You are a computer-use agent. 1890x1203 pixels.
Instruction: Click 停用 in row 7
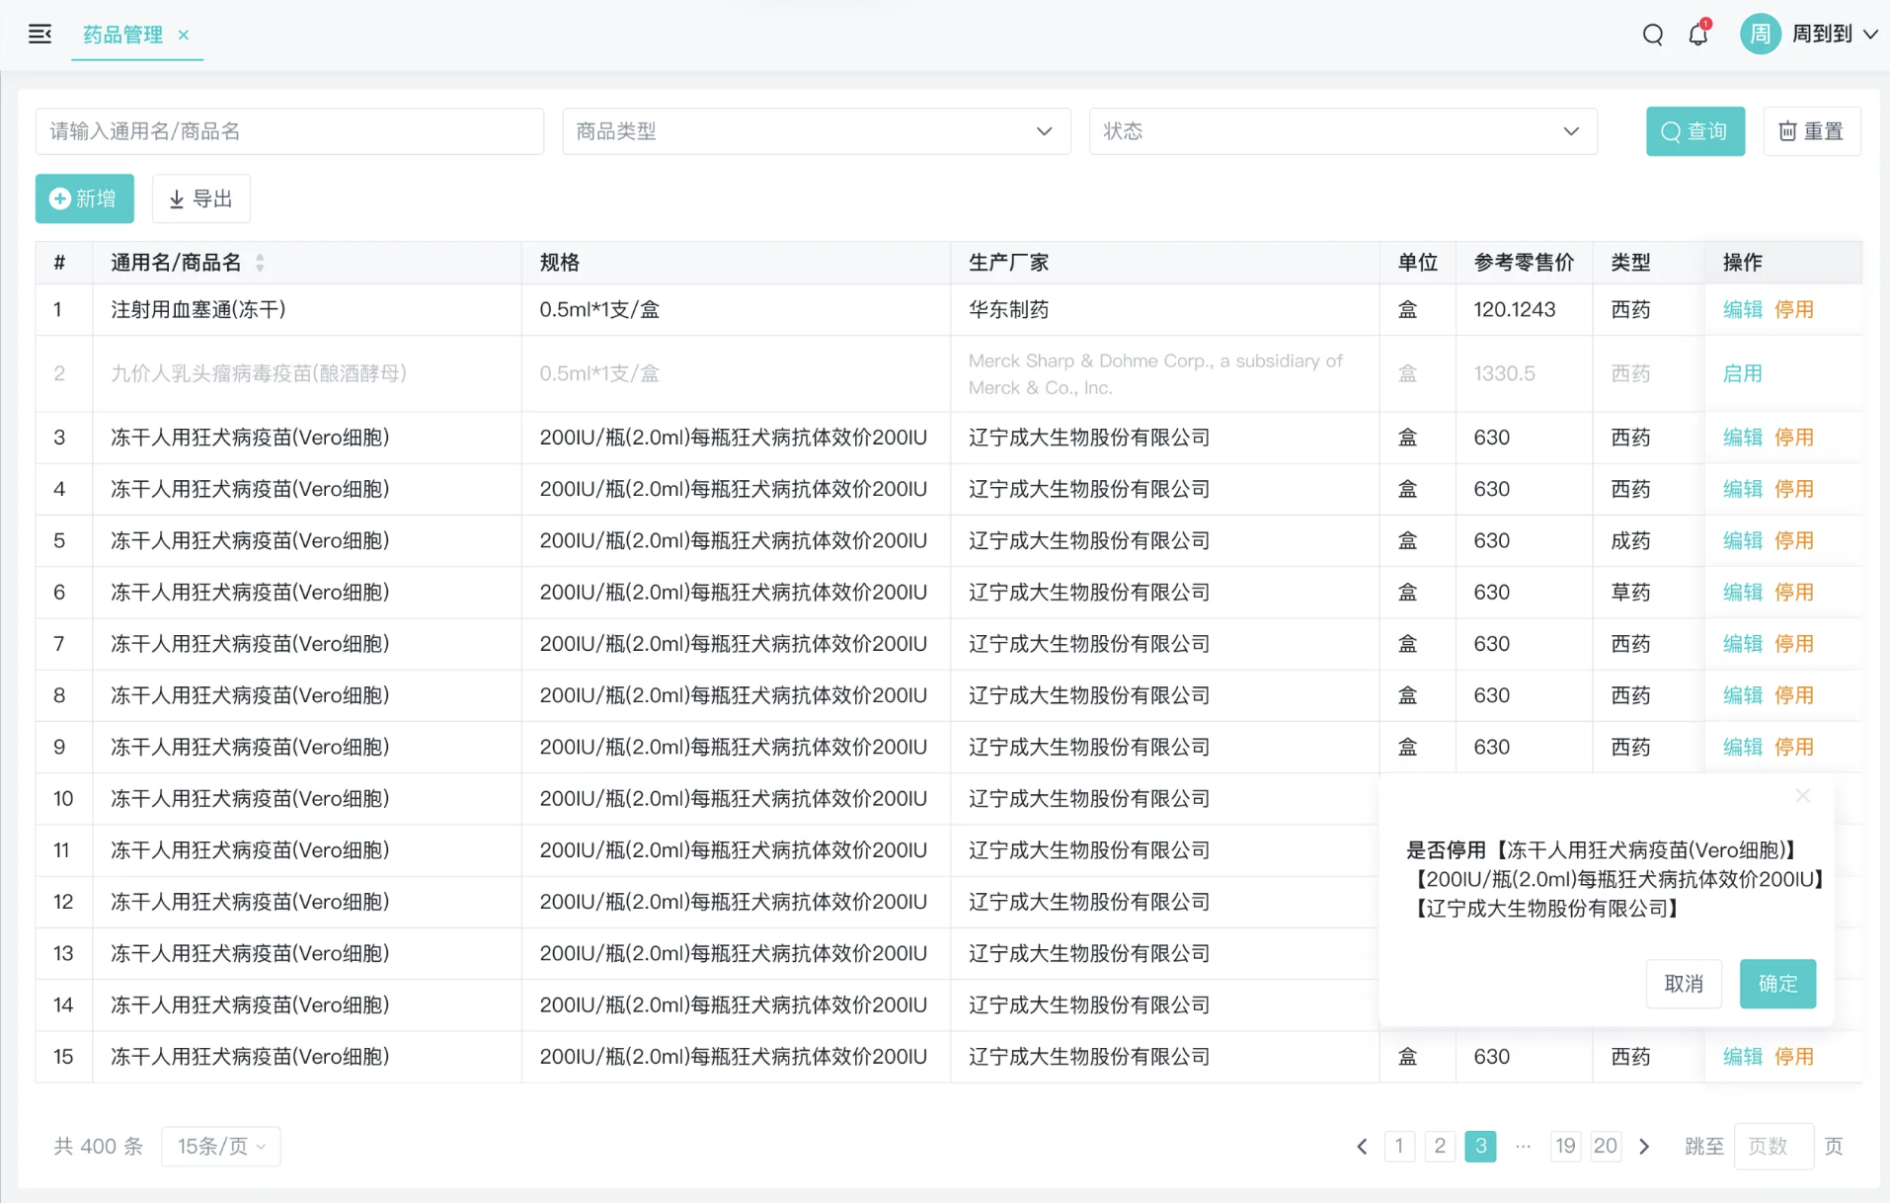coord(1793,644)
